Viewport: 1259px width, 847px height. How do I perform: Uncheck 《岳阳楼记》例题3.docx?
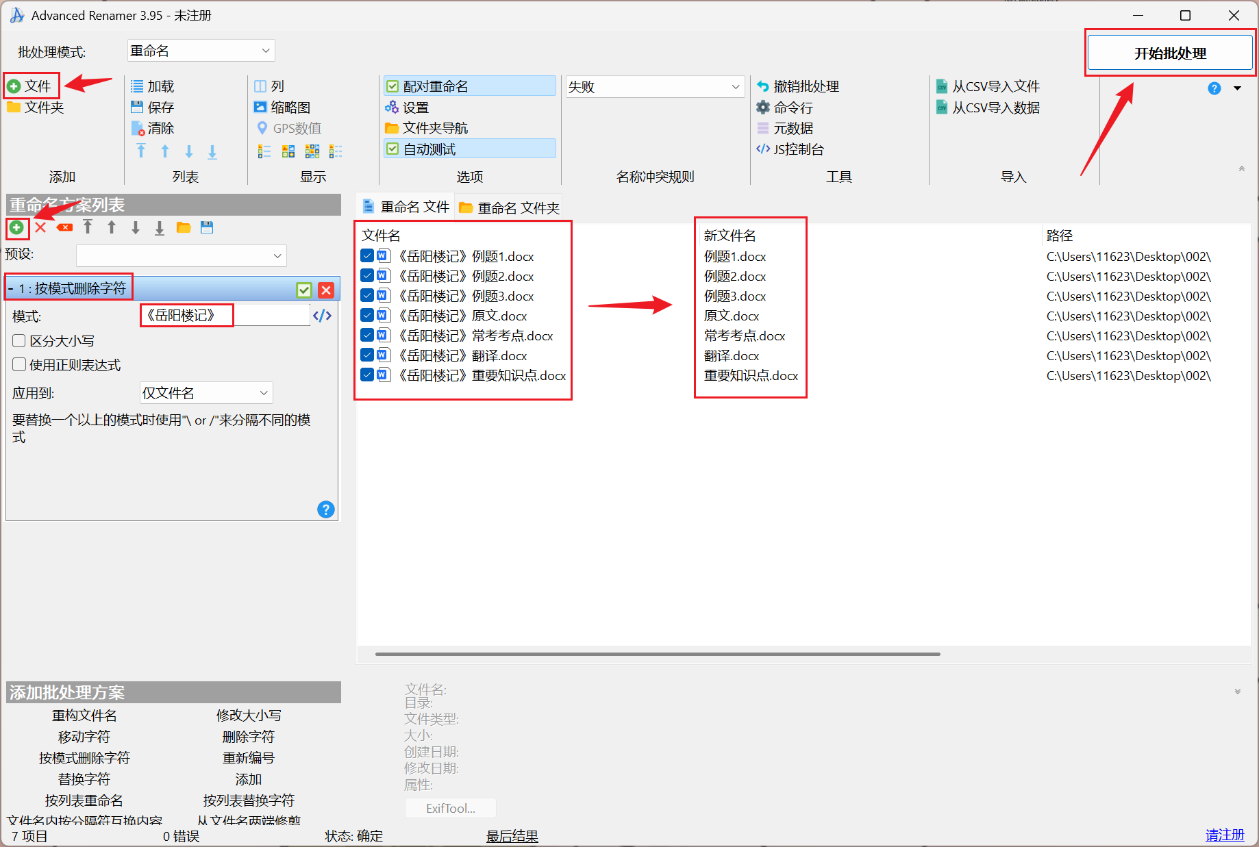(367, 296)
